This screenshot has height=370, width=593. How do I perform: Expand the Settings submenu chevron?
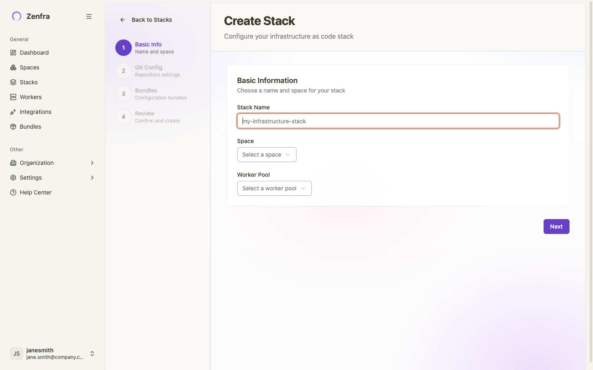[92, 178]
